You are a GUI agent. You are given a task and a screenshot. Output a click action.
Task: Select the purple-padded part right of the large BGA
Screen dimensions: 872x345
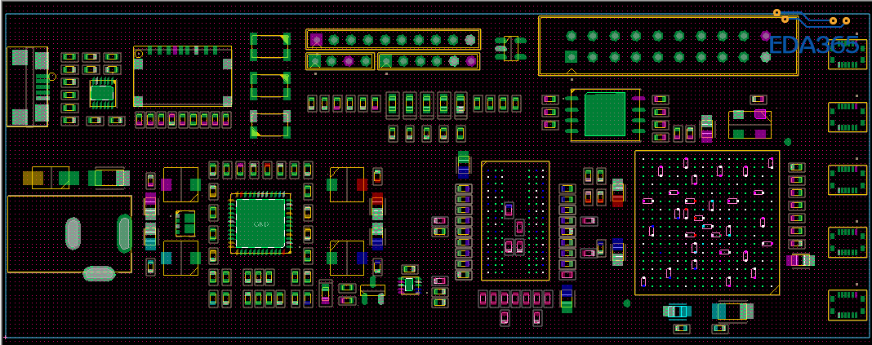(800, 260)
